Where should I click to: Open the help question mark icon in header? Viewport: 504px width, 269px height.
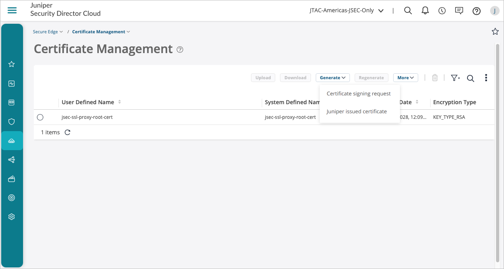click(477, 11)
